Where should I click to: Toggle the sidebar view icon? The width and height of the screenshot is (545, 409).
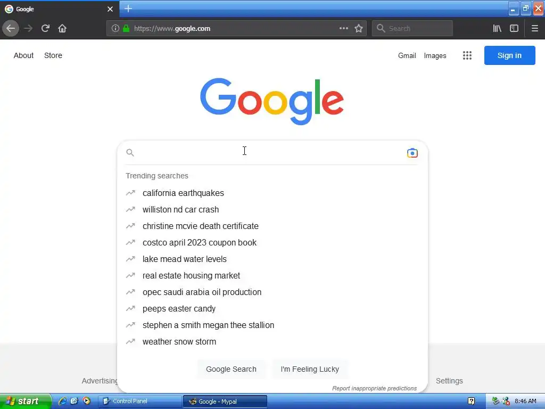(x=514, y=29)
